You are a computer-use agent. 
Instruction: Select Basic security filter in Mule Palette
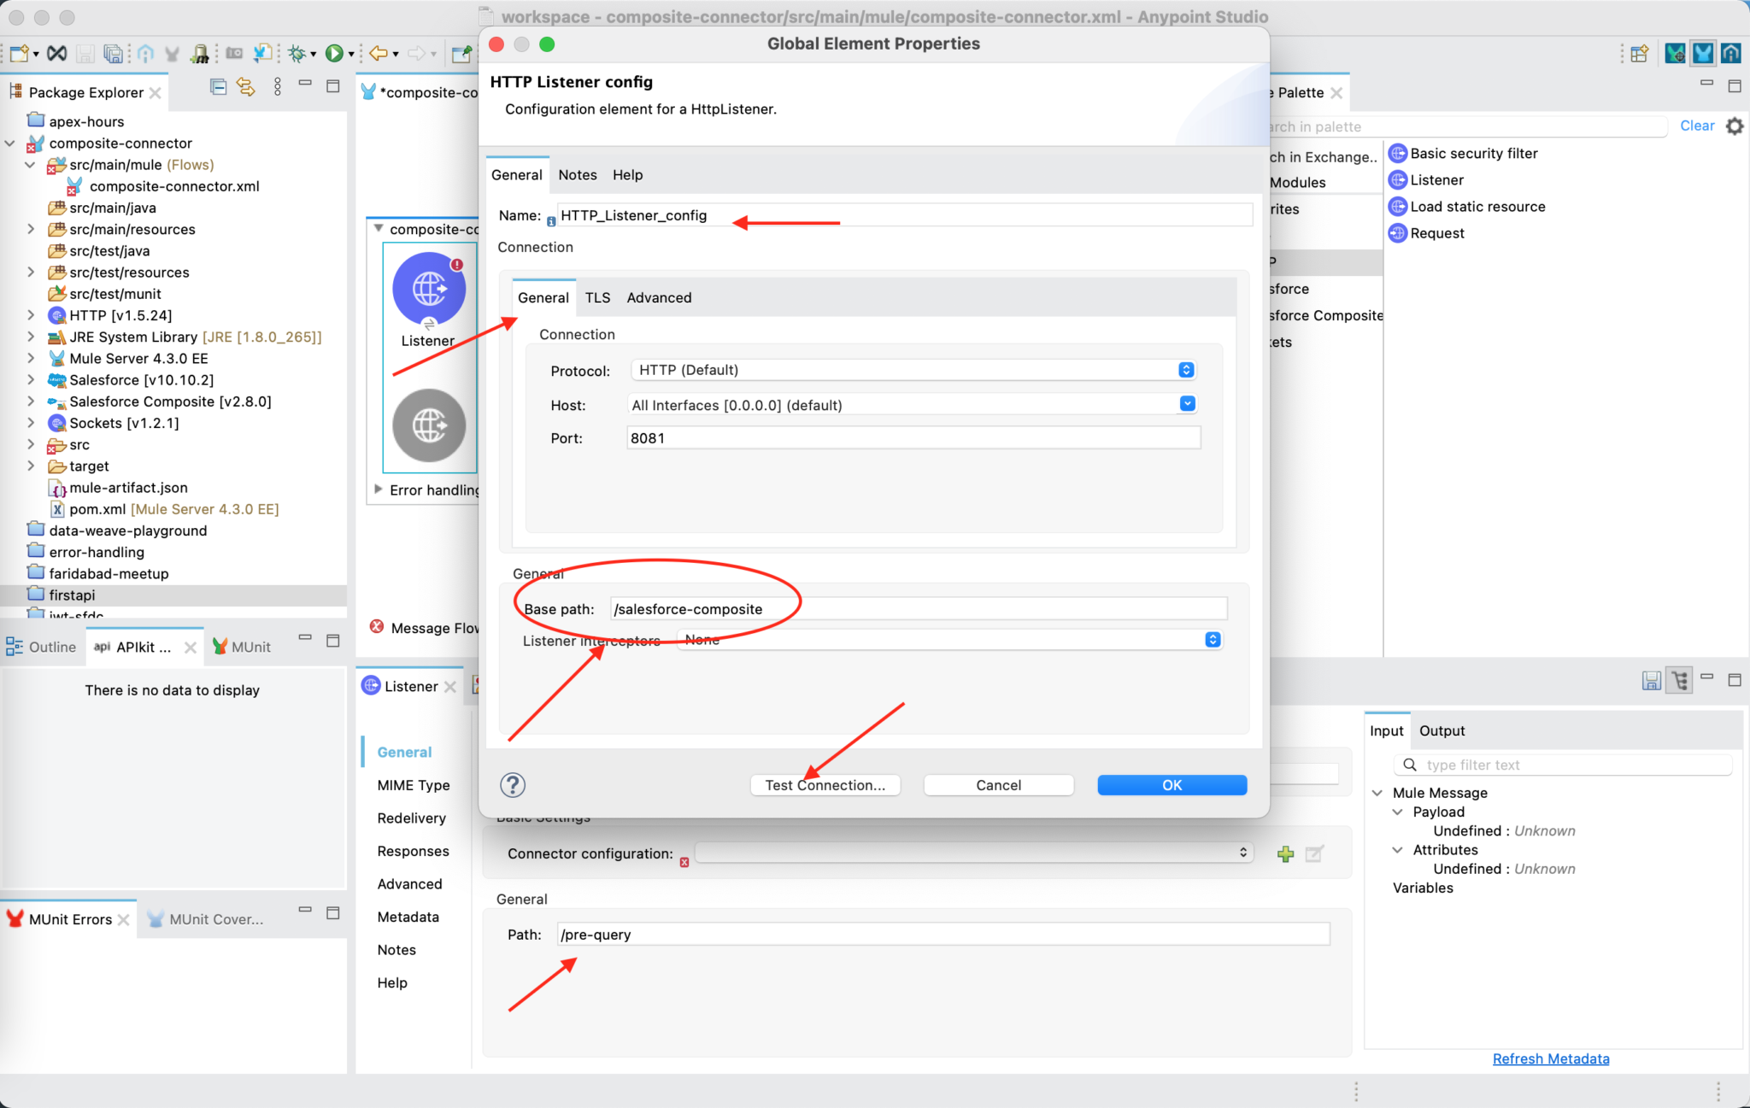(1473, 153)
